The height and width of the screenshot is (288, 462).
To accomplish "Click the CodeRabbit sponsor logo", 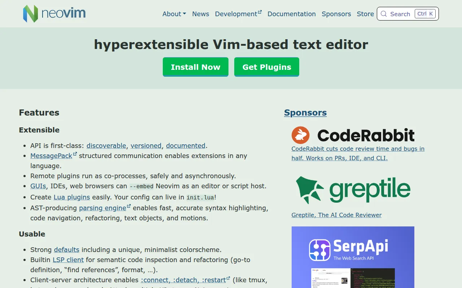I will click(353, 135).
